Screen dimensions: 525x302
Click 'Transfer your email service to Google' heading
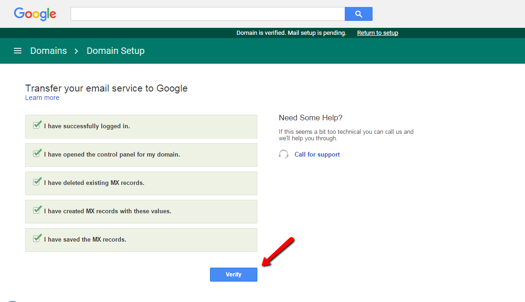click(106, 88)
